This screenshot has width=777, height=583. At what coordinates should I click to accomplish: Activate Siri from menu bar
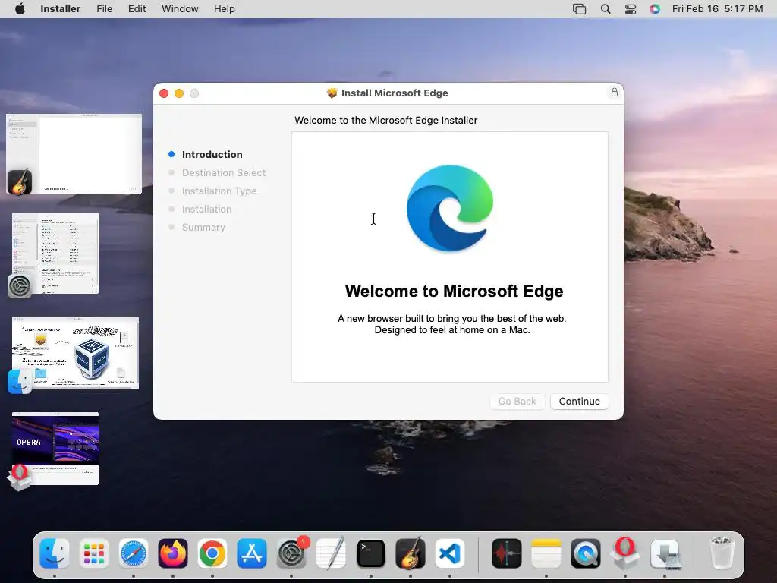(655, 9)
